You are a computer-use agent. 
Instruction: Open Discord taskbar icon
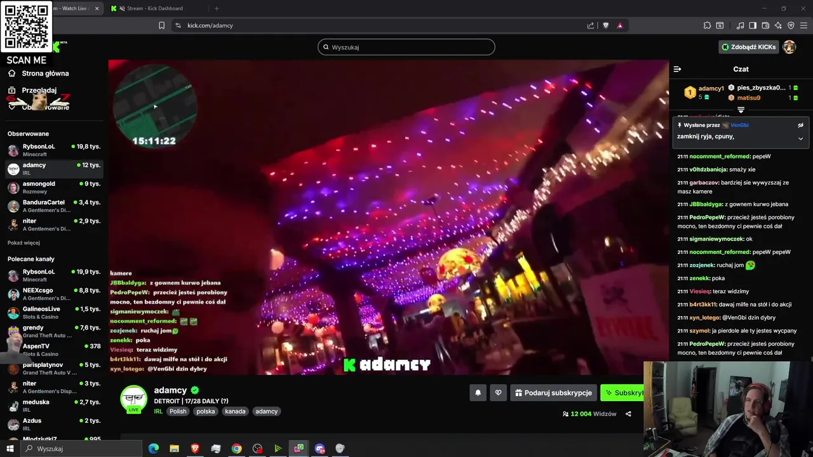coord(319,449)
